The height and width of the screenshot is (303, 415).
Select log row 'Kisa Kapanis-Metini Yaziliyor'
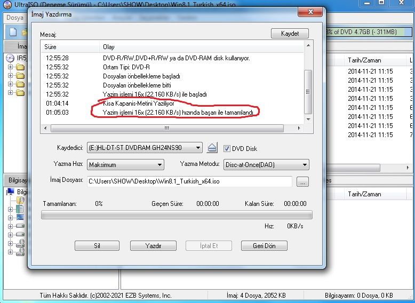click(172, 103)
